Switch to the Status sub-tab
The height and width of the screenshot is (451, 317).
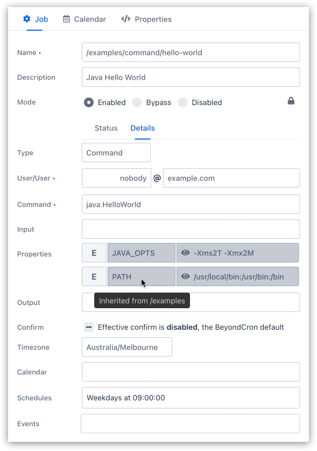pos(106,128)
